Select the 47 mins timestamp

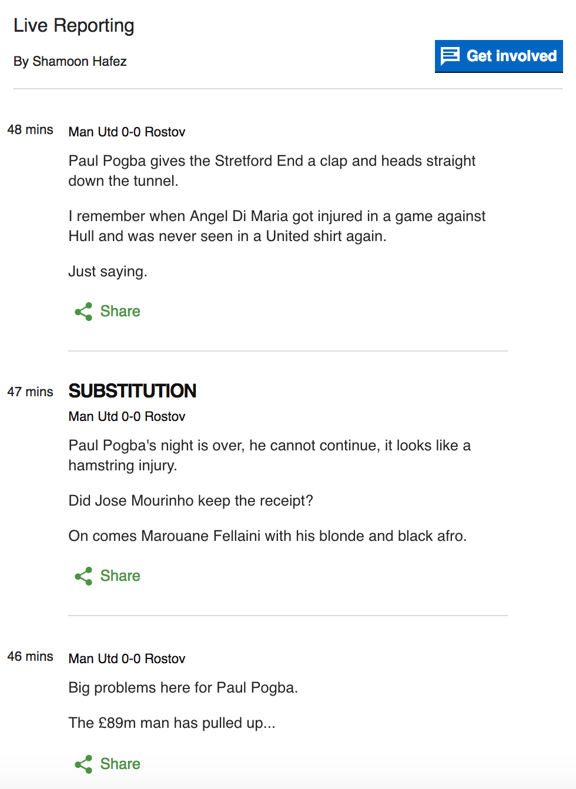pos(30,392)
